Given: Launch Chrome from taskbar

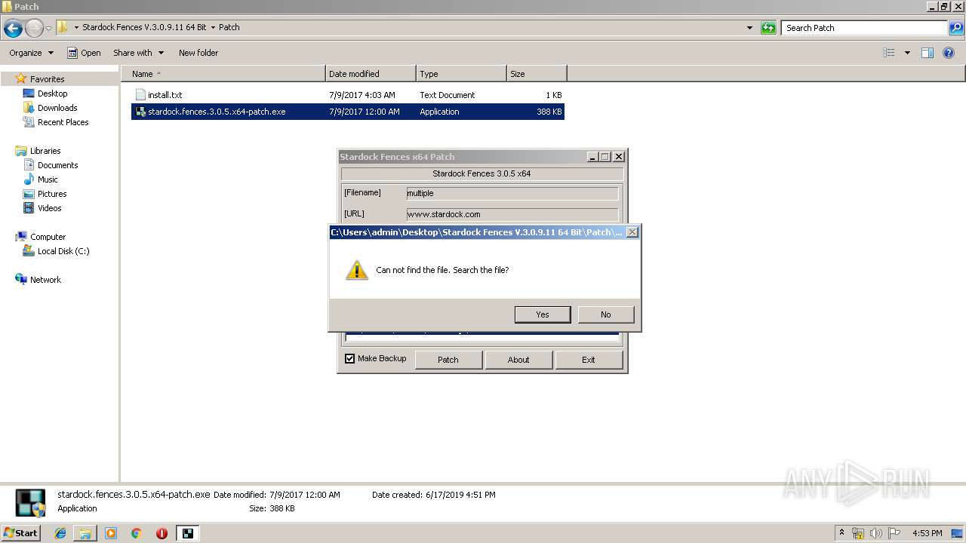Looking at the screenshot, I should 137,533.
